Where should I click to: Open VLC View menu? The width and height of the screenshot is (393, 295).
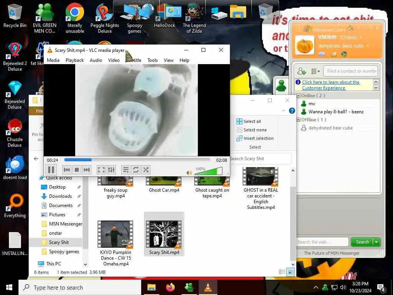tap(169, 60)
